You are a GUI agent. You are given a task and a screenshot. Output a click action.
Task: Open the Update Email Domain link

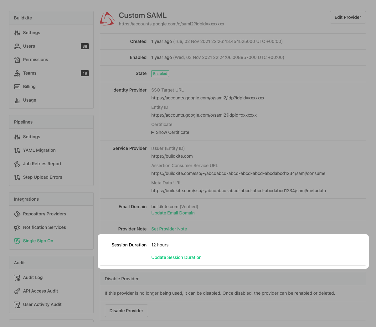coord(173,213)
